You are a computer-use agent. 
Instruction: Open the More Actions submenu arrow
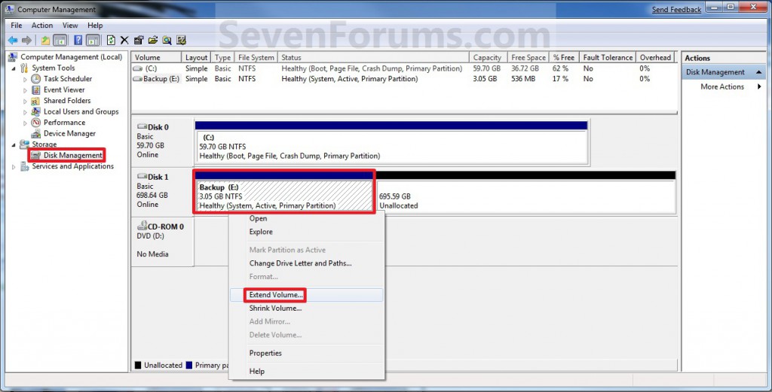pyautogui.click(x=760, y=87)
